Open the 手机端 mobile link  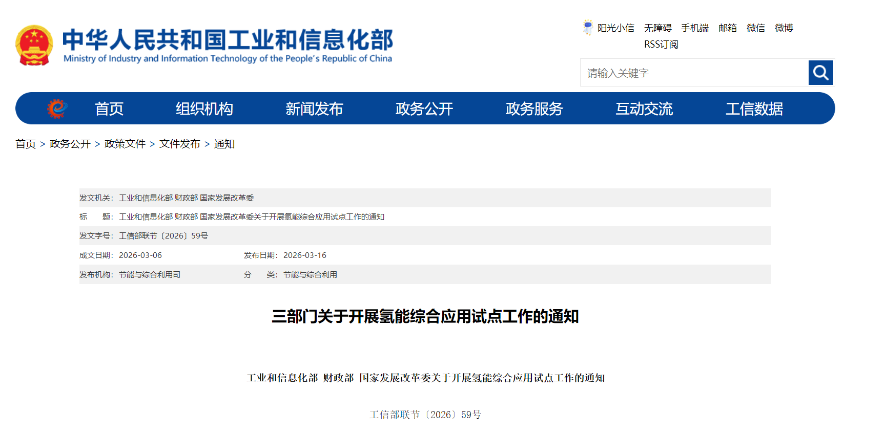coord(694,28)
